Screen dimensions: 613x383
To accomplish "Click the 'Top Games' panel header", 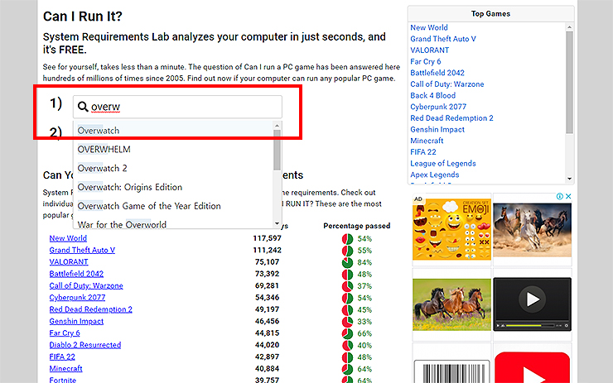I will [x=490, y=14].
